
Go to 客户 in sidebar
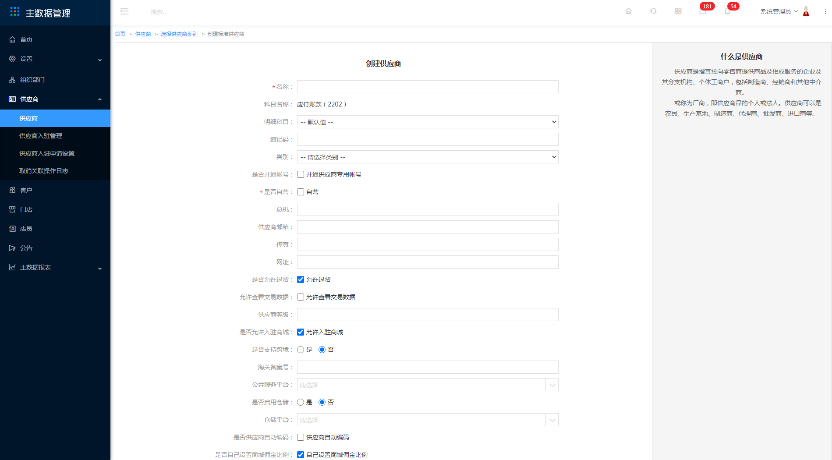click(x=55, y=190)
